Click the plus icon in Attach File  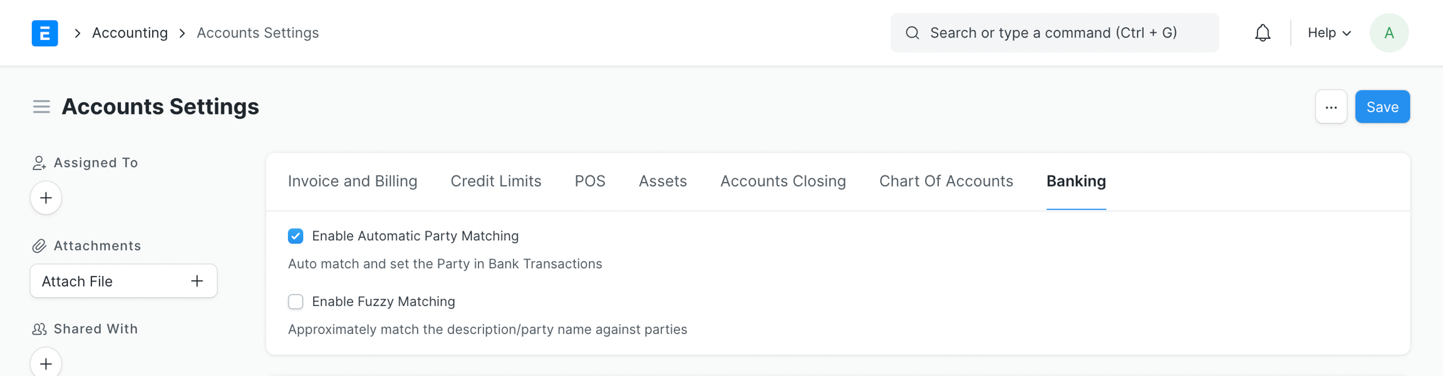coord(197,282)
